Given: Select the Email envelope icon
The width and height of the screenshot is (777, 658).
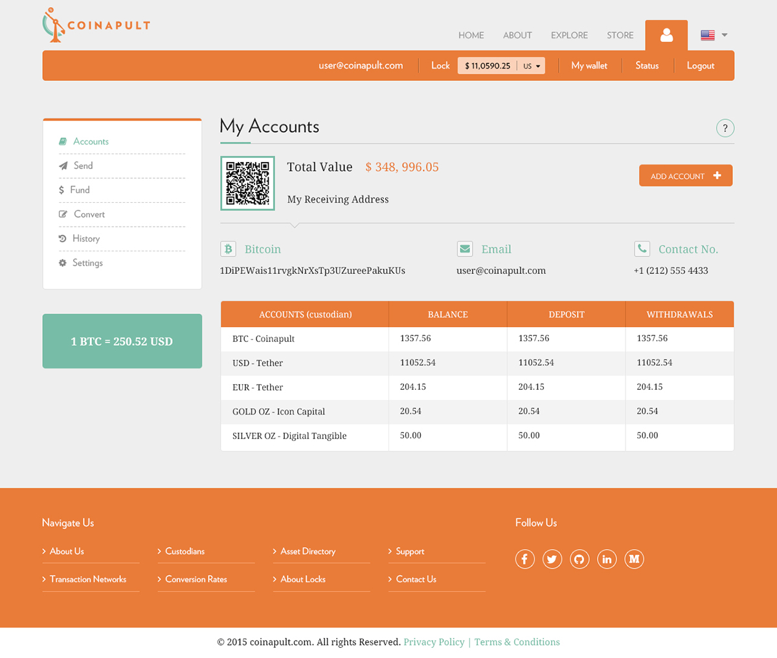Looking at the screenshot, I should click(465, 248).
